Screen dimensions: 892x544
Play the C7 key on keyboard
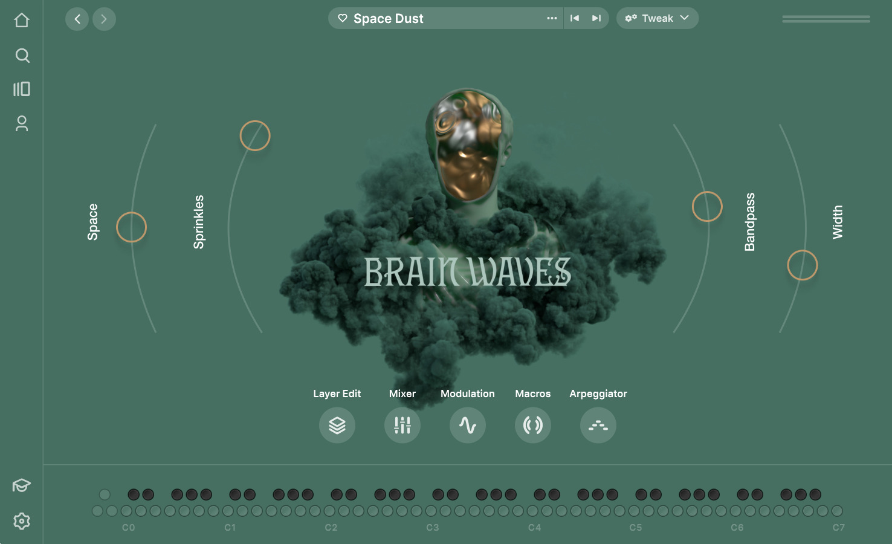coord(837,511)
